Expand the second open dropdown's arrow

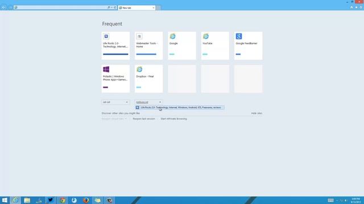click(x=160, y=102)
